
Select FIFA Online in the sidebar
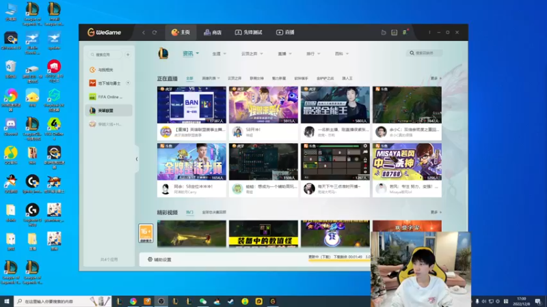pyautogui.click(x=109, y=97)
